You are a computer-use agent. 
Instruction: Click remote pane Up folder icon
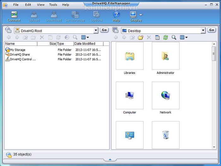25,37
